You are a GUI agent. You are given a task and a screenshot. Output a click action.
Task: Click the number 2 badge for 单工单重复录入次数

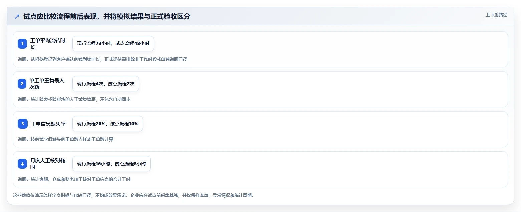(x=22, y=84)
